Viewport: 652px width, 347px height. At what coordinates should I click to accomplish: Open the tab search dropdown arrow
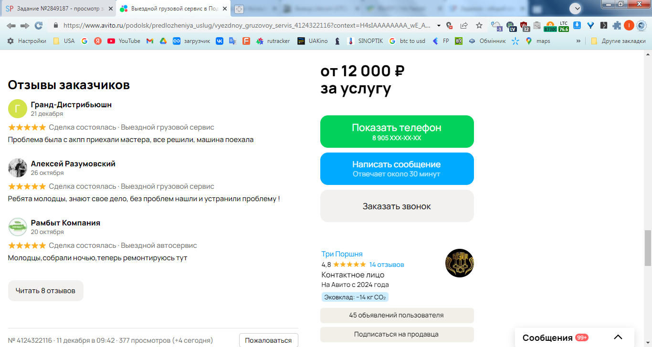point(576,8)
